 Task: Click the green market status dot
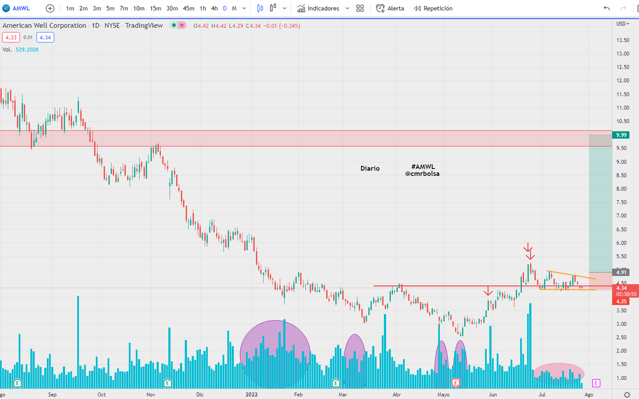point(175,26)
